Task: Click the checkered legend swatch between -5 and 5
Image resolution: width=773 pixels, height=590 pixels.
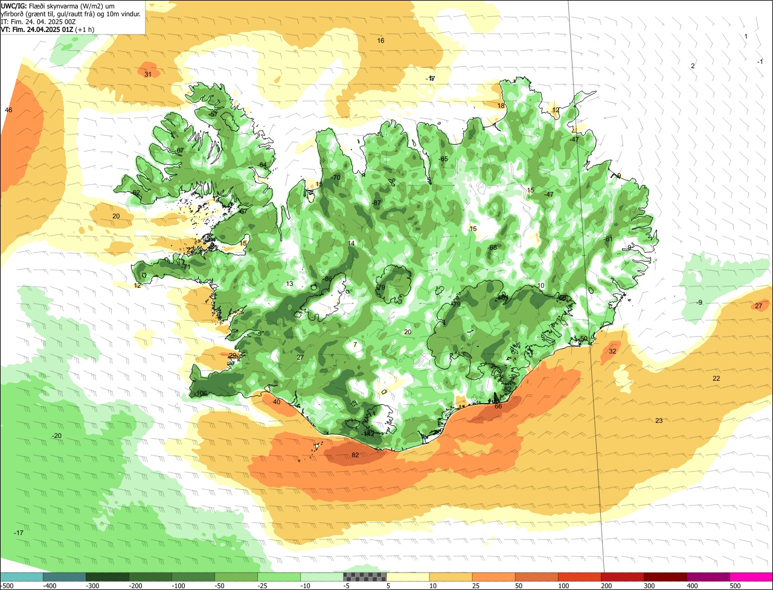Action: [365, 577]
